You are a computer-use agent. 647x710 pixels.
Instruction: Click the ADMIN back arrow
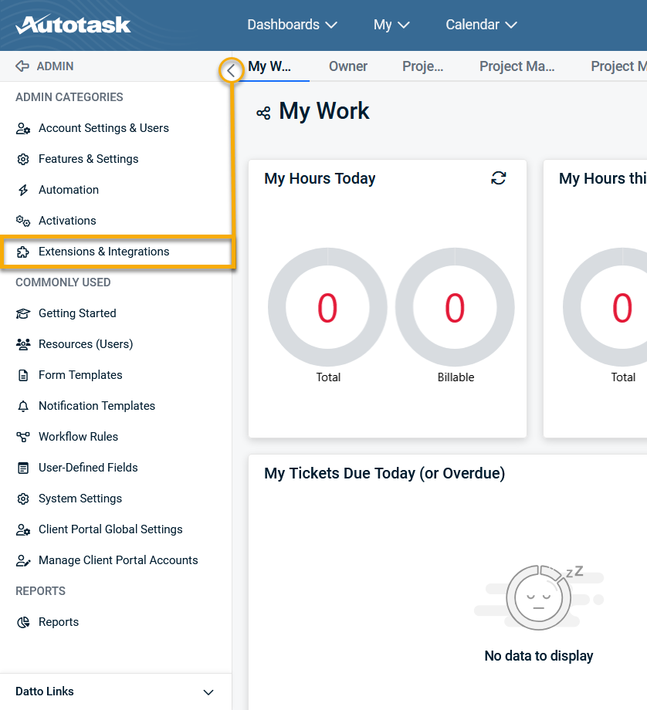pos(22,66)
